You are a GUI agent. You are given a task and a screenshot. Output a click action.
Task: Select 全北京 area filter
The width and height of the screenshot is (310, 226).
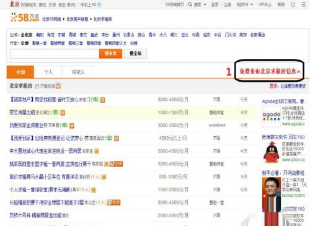27,35
